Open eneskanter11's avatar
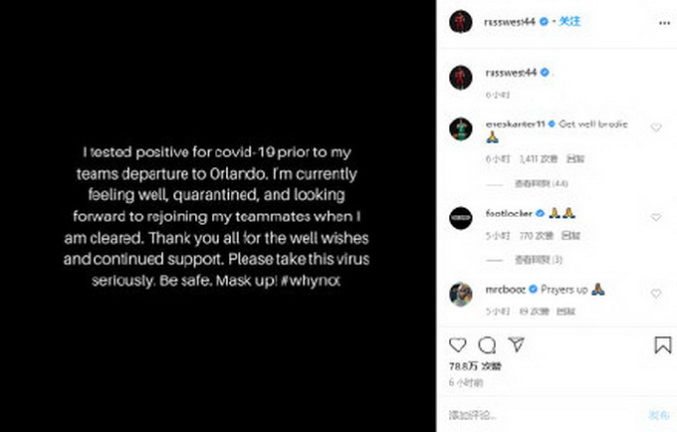The height and width of the screenshot is (432, 677). (460, 128)
